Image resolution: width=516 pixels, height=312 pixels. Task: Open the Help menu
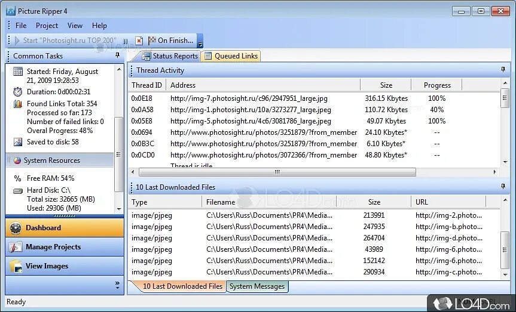99,26
